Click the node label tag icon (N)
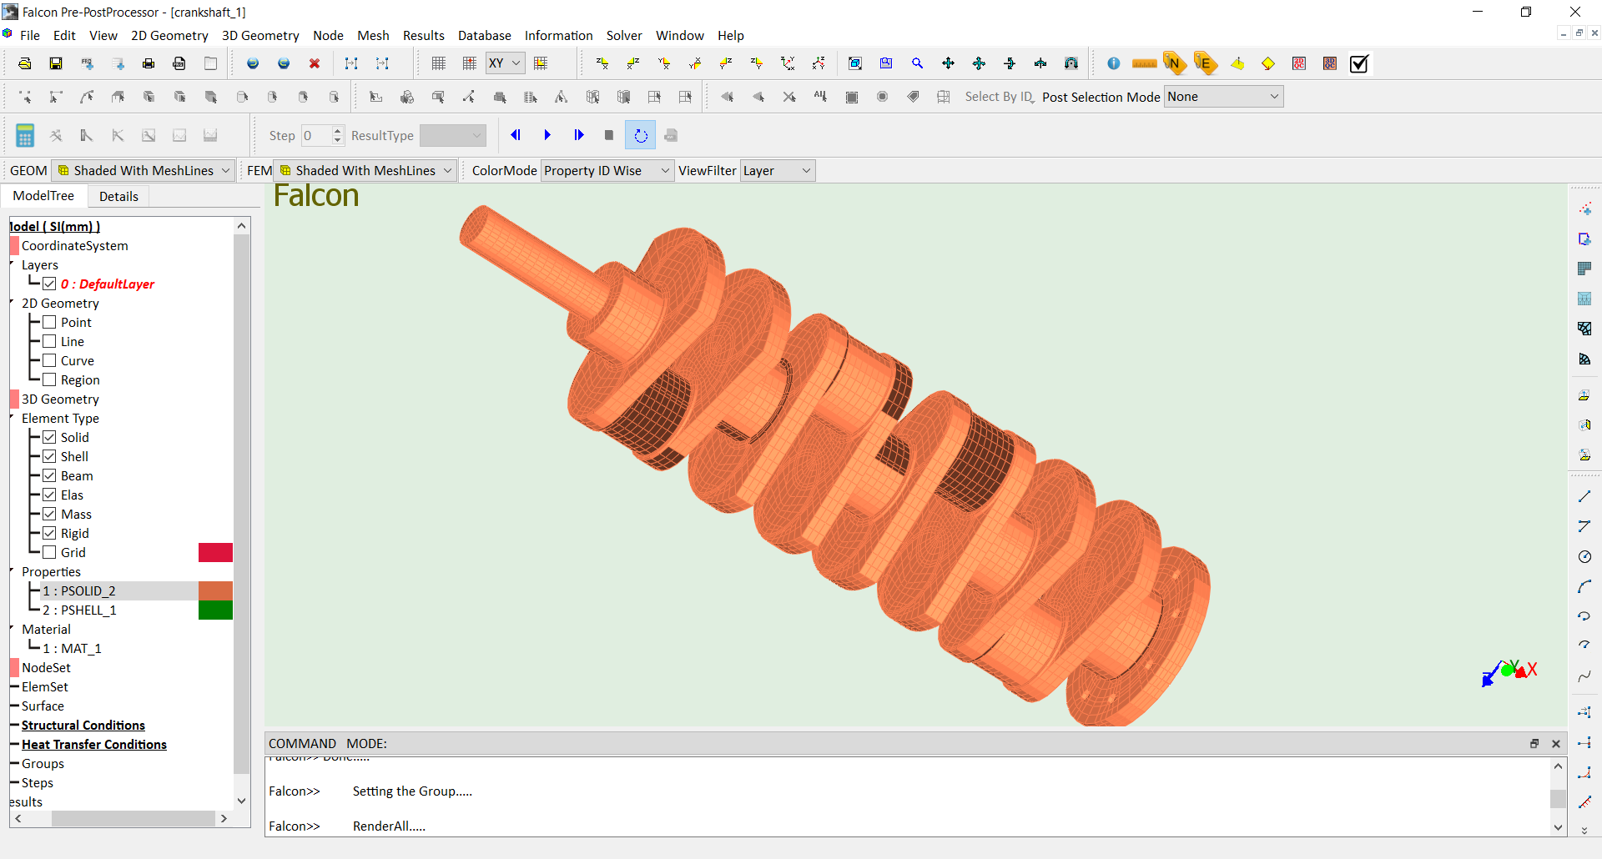The height and width of the screenshot is (859, 1602). pos(1175,63)
